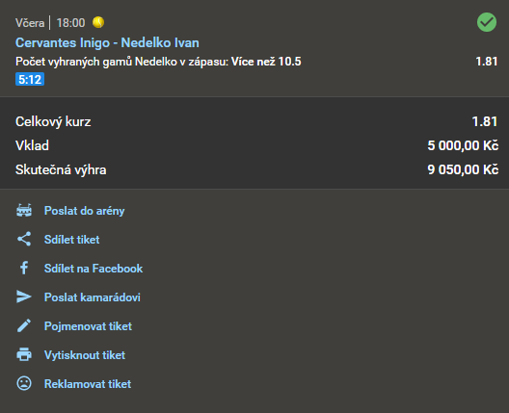The height and width of the screenshot is (413, 509).
Task: File complaint with Reklamovat tiket
Action: point(88,383)
